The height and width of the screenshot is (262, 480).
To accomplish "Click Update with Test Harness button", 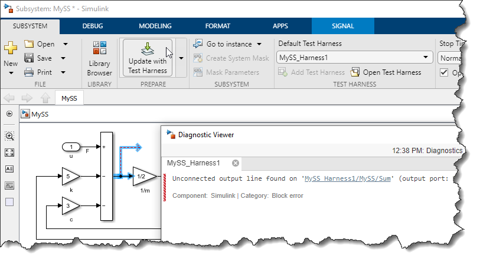I will click(x=147, y=58).
